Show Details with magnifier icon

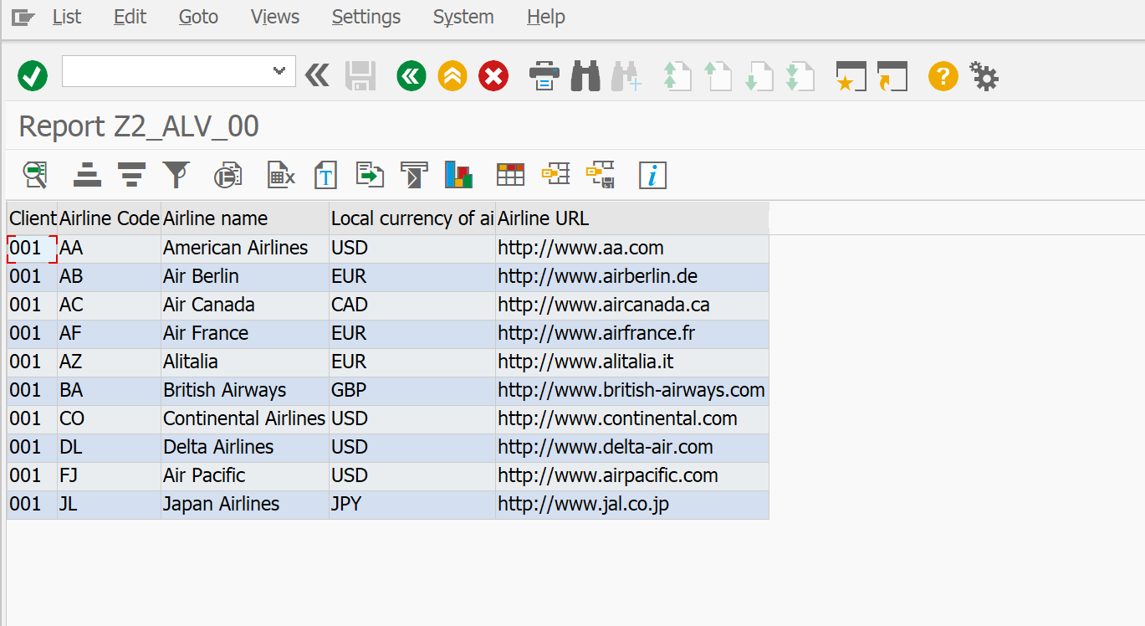(35, 175)
